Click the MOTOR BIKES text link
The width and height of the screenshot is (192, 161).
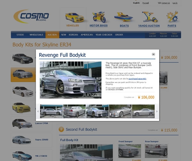(x=99, y=26)
